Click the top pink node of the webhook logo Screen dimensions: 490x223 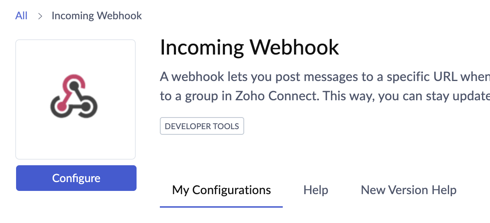pos(74,85)
